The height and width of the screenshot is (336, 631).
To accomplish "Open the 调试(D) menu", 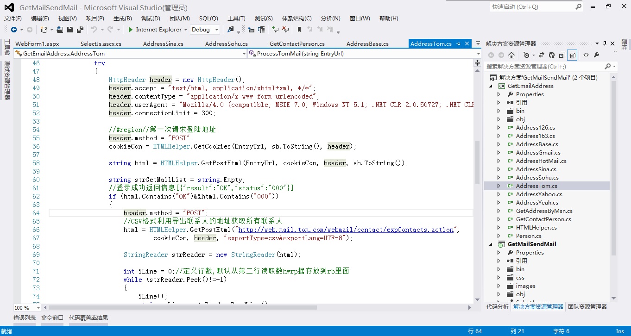I will pos(151,19).
